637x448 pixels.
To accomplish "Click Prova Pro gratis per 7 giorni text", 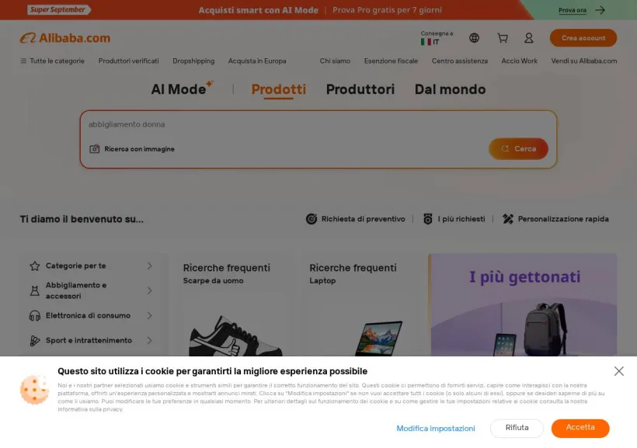I will tap(387, 10).
